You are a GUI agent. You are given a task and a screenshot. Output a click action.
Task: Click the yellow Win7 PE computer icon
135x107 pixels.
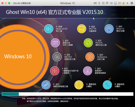pyautogui.click(x=82, y=29)
